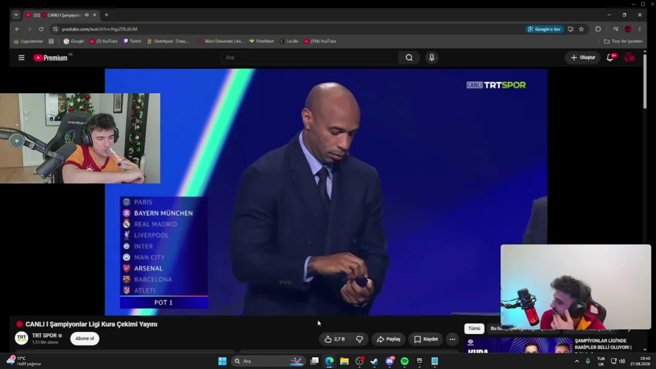Click the YouTube search magnifier button
This screenshot has height=369, width=656.
[x=409, y=57]
